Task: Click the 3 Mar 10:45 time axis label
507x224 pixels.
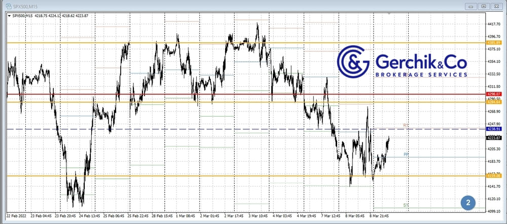Action: point(258,215)
